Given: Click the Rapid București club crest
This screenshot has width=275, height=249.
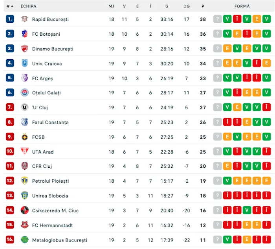Looking at the screenshot, I should 24,19.
